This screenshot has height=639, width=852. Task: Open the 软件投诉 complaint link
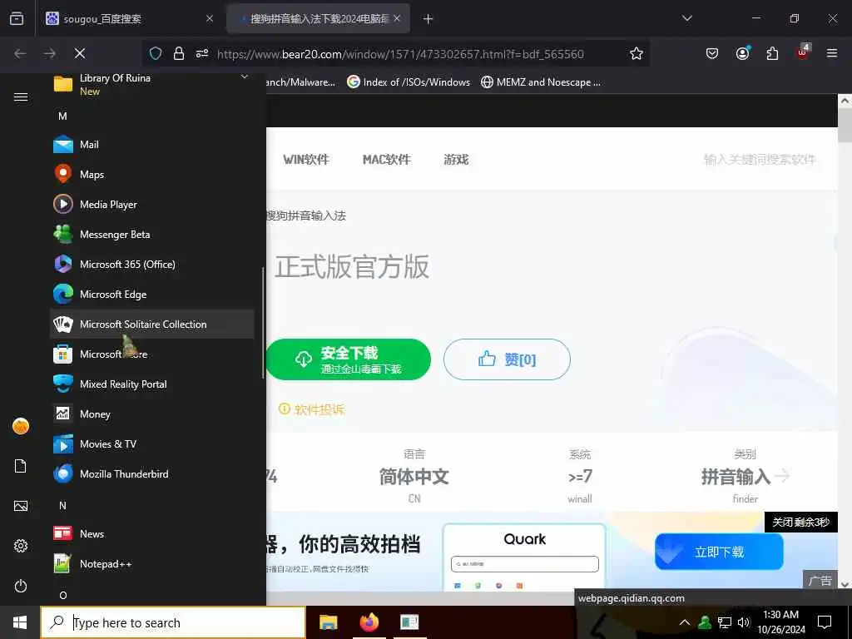(x=312, y=409)
